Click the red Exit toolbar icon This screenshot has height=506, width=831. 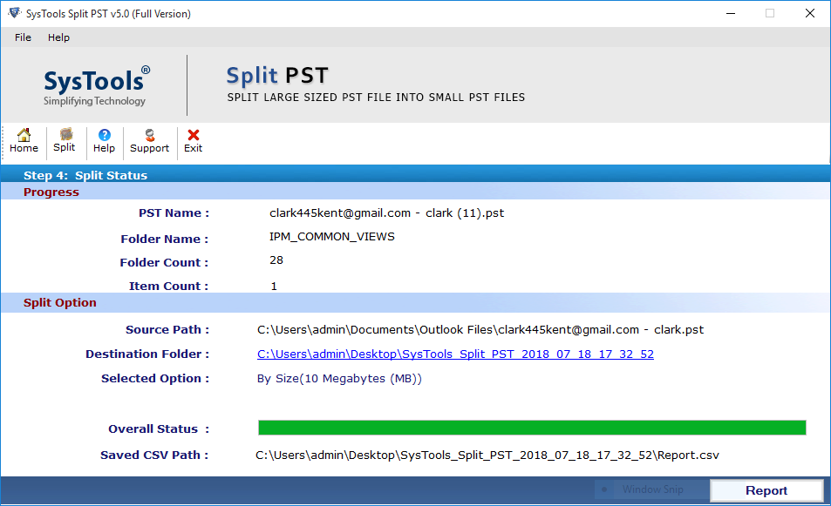point(193,141)
